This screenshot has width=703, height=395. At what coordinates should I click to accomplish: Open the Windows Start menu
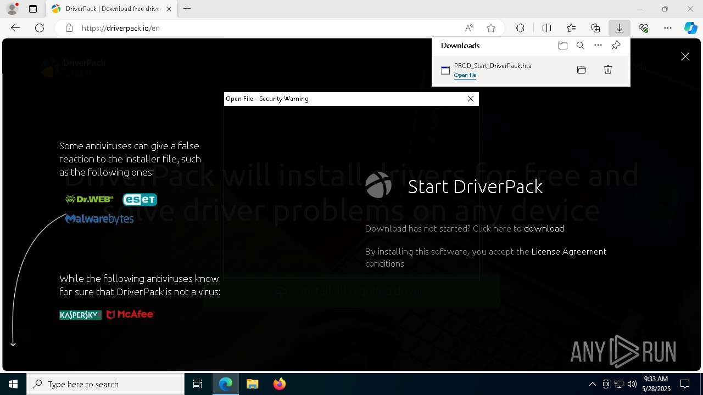click(13, 384)
